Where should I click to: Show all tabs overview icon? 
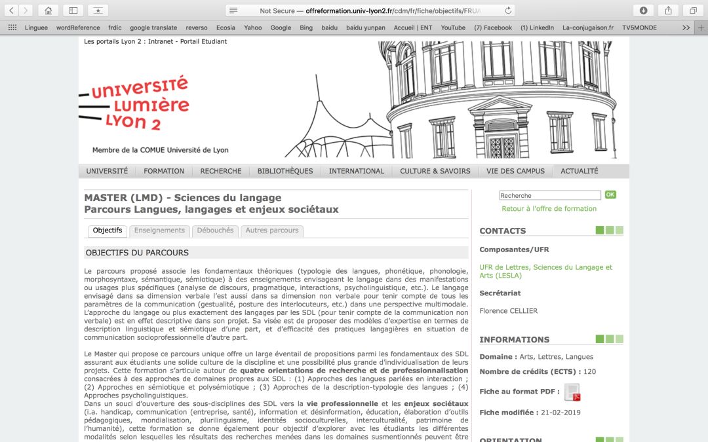pos(693,10)
